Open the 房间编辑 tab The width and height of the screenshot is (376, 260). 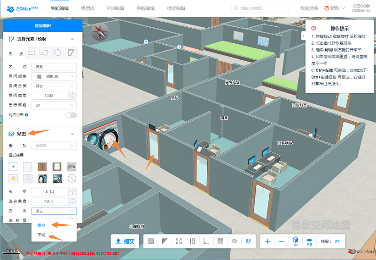[x=60, y=8]
